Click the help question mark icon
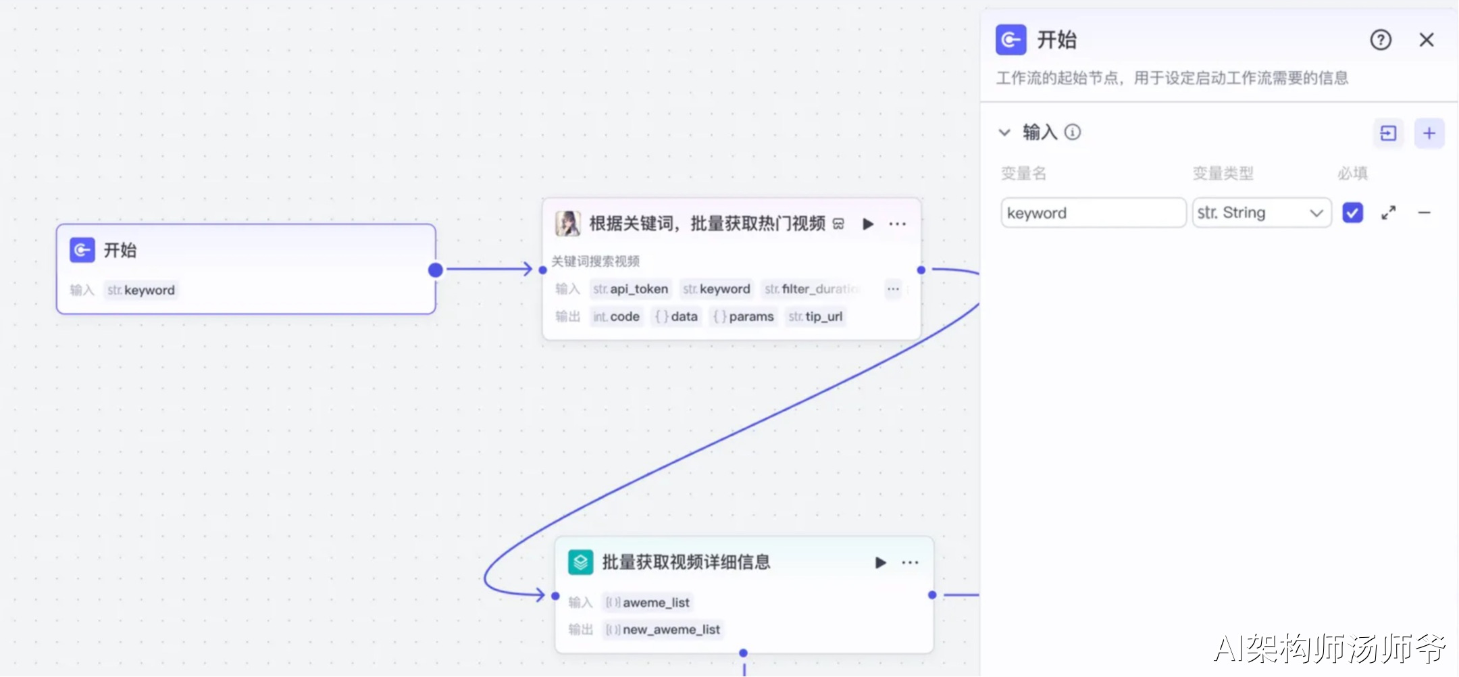The height and width of the screenshot is (677, 1459). point(1381,40)
